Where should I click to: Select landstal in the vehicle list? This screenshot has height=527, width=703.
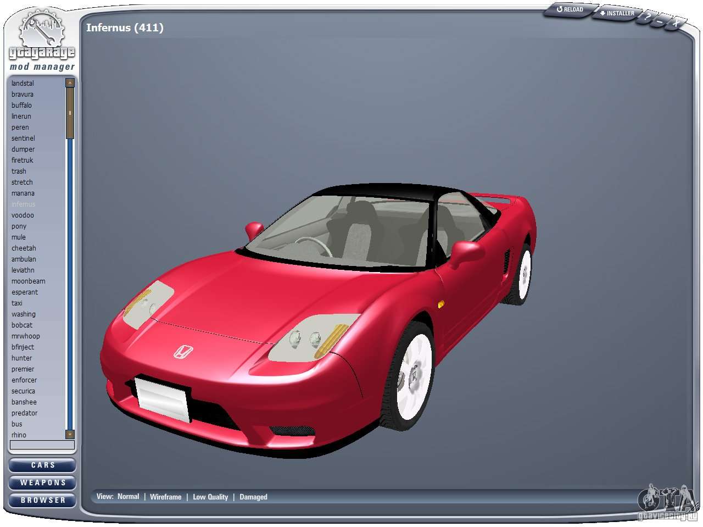click(23, 84)
